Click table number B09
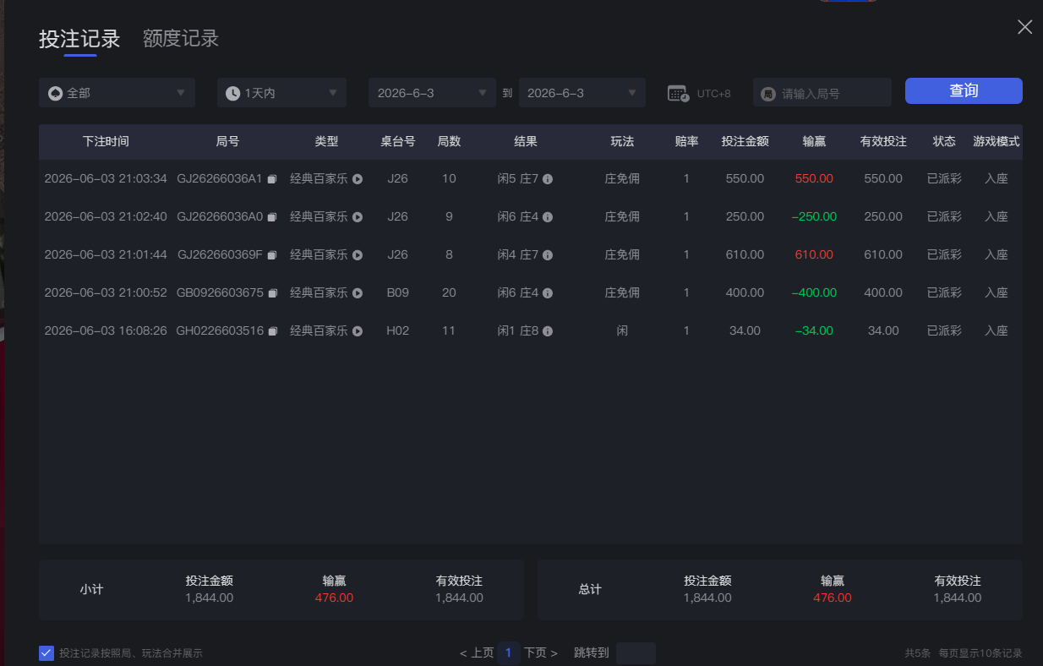 (x=397, y=293)
